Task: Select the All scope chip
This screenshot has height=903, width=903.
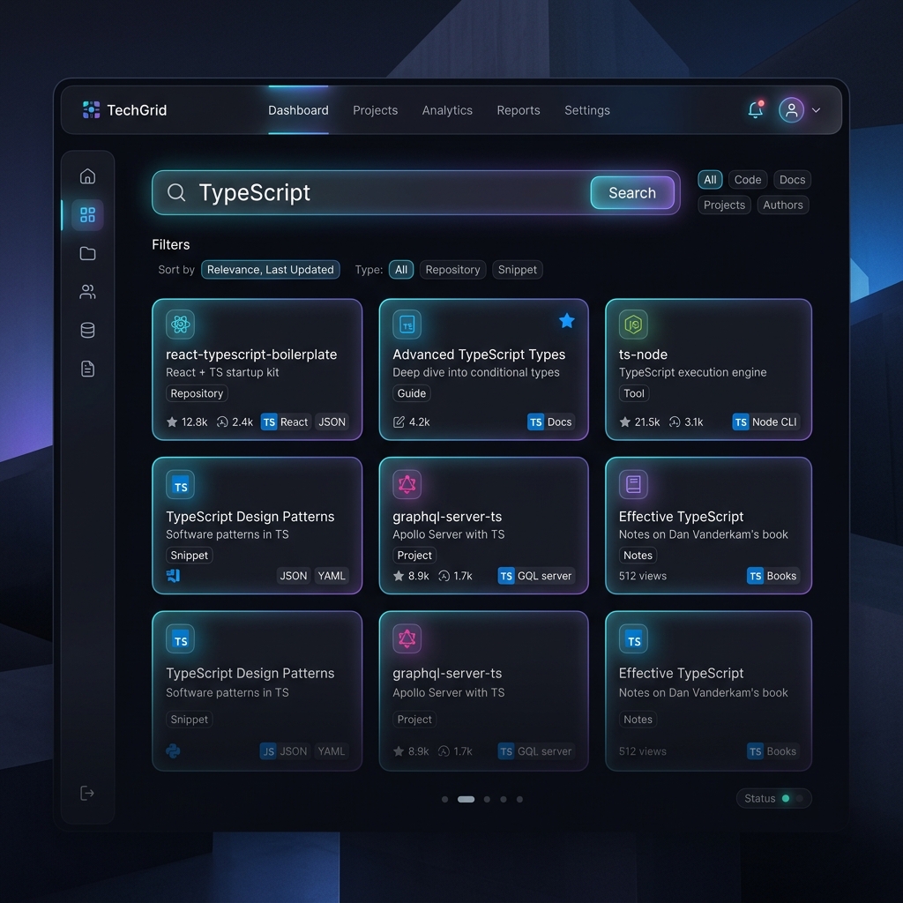Action: pos(710,180)
